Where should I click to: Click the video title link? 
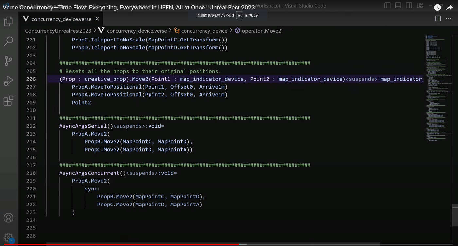point(129,7)
